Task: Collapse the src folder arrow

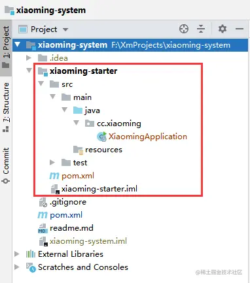Action: click(41, 84)
